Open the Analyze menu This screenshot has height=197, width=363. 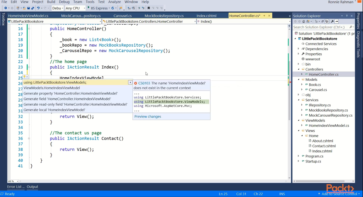click(x=115, y=2)
